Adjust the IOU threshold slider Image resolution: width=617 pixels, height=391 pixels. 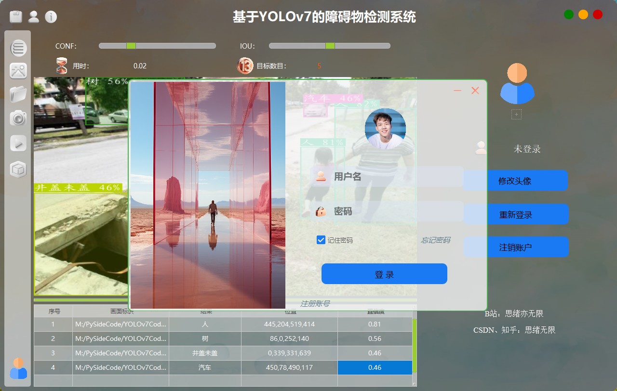click(330, 46)
